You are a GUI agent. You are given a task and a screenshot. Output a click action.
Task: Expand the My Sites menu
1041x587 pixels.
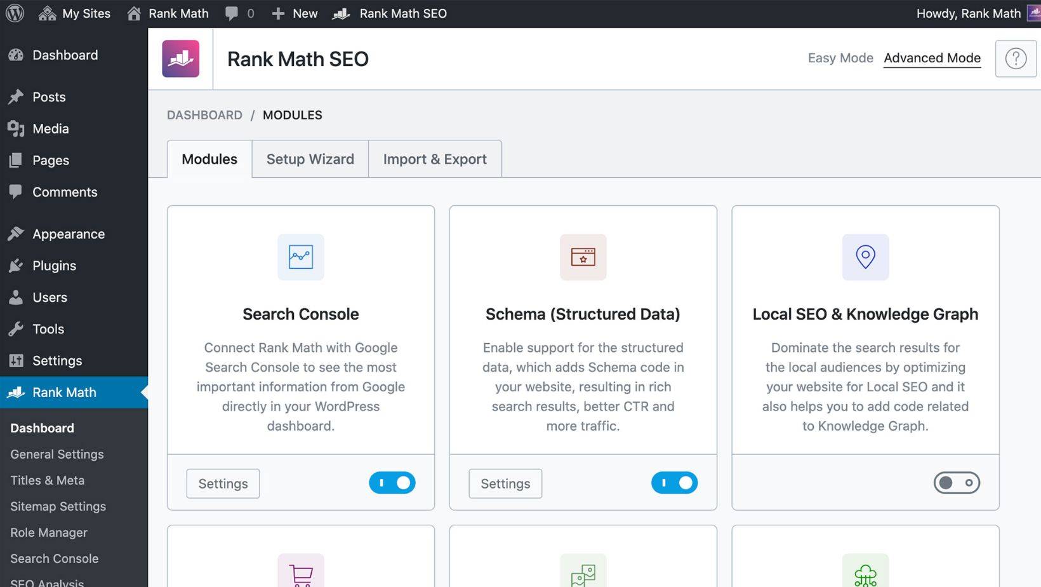pyautogui.click(x=74, y=13)
